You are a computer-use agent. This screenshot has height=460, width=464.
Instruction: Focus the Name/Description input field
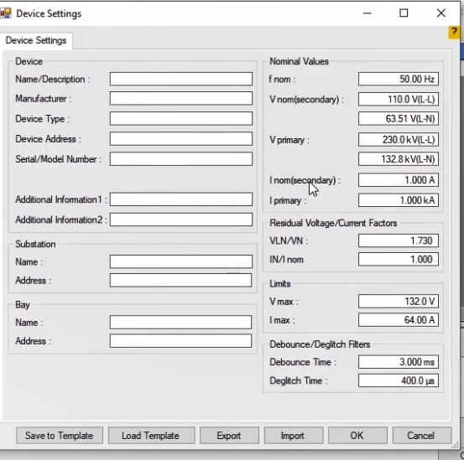181,79
